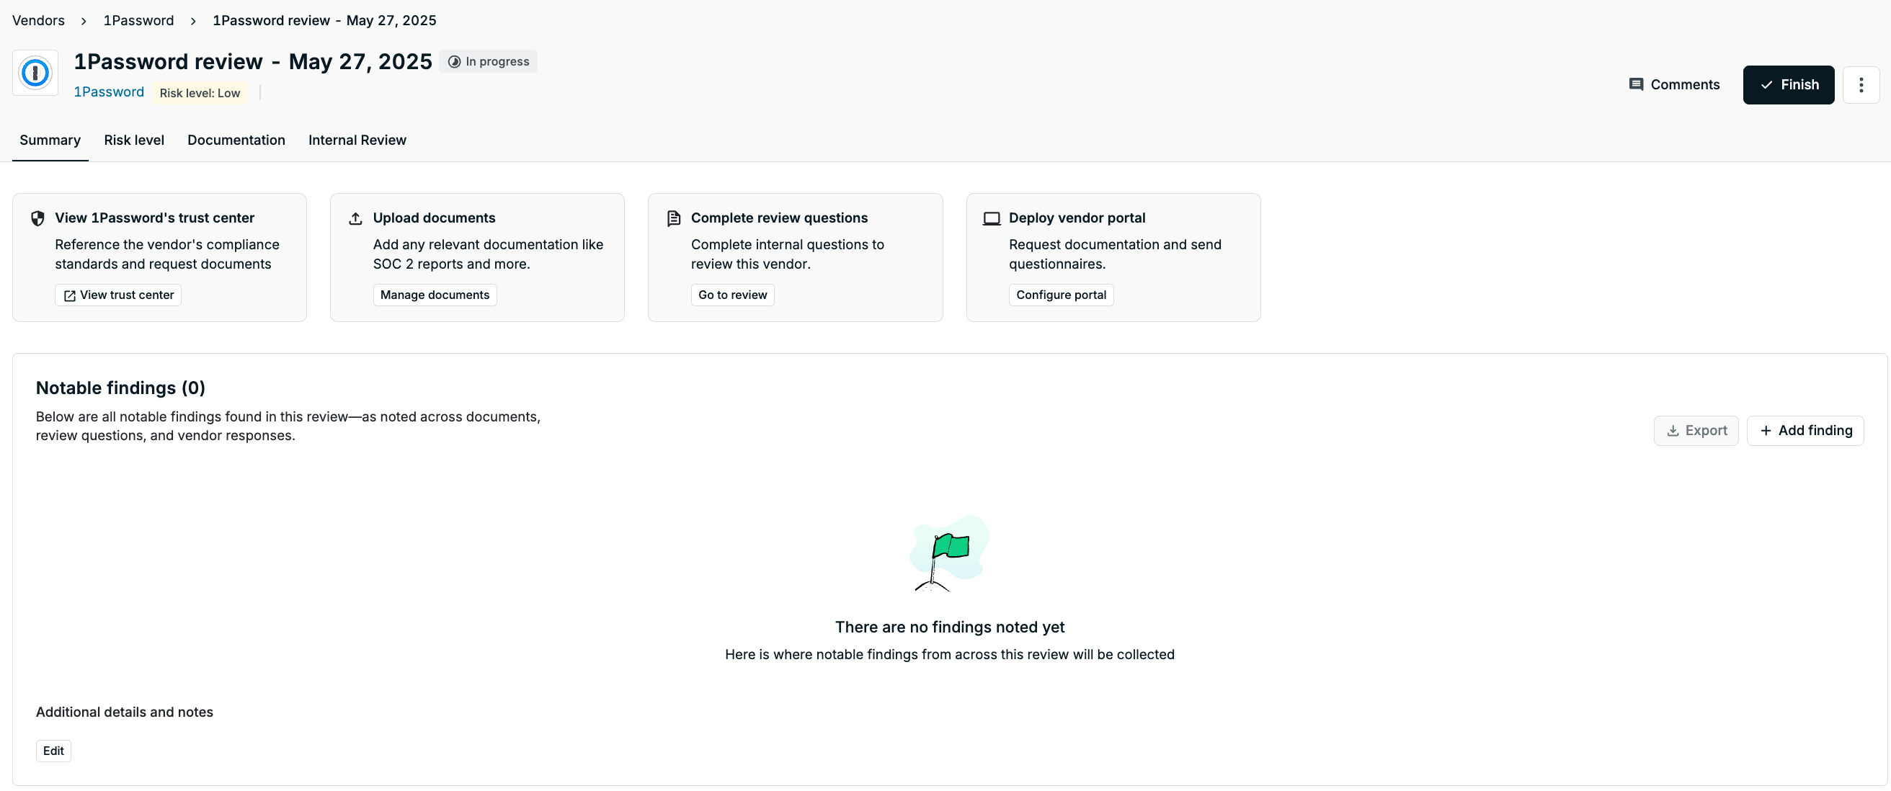1891x791 pixels.
Task: Click 'Complete review questions' card title
Action: [779, 218]
